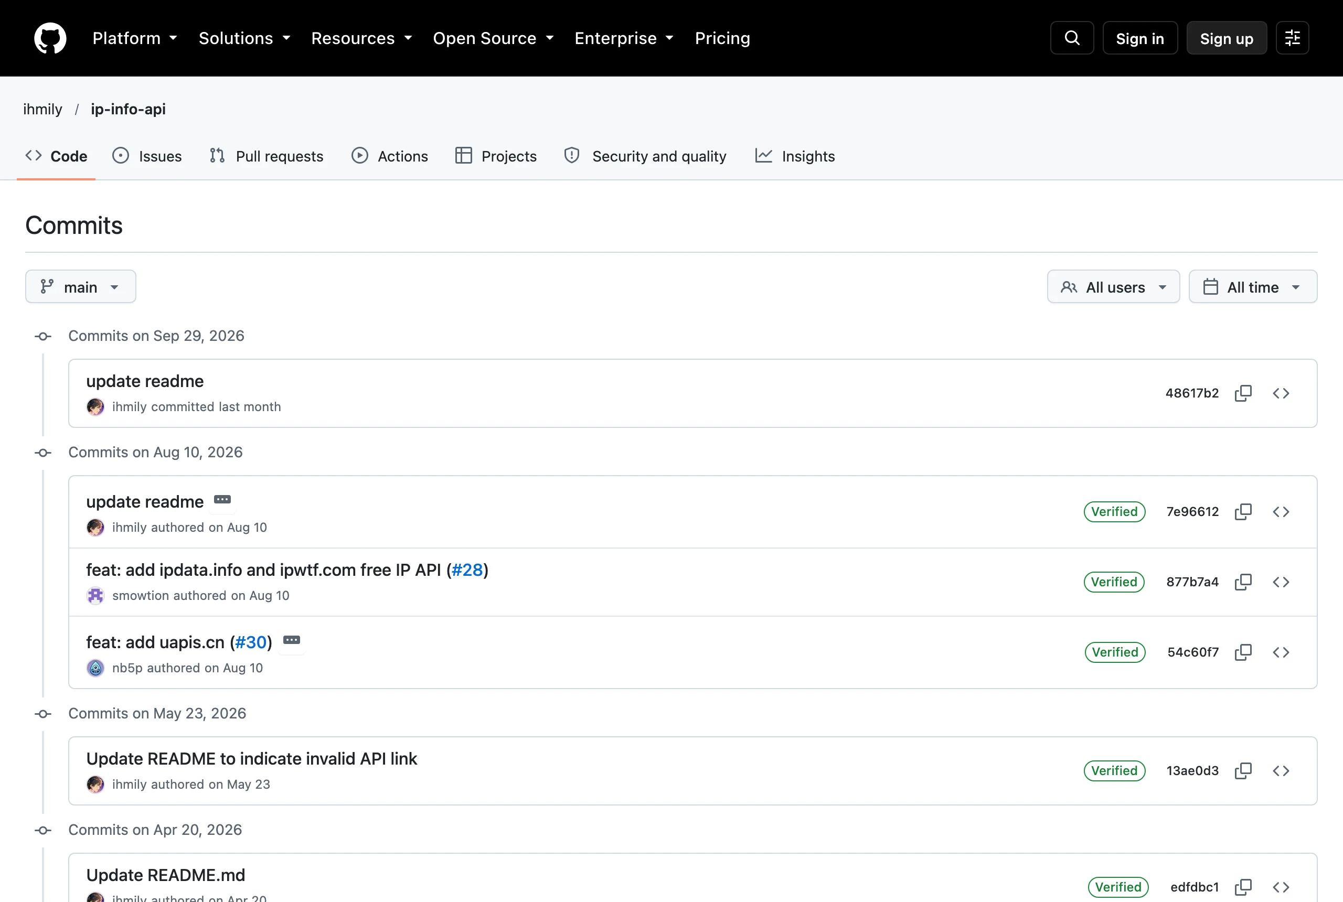
Task: Copy full SHA for commit 7e96612
Action: click(1243, 511)
